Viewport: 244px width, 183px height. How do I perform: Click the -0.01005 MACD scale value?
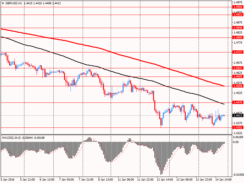click(238, 174)
